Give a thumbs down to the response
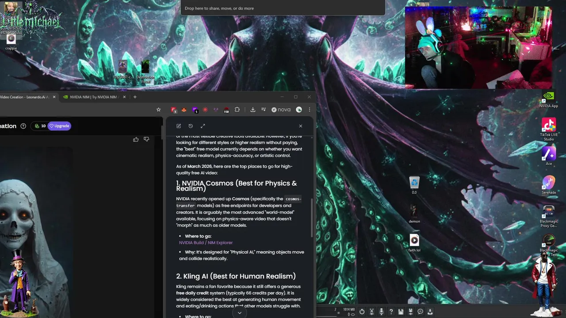 coord(146,139)
